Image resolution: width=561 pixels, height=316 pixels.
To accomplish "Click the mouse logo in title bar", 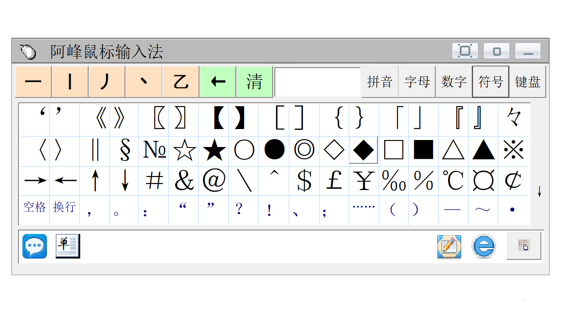I will point(28,51).
